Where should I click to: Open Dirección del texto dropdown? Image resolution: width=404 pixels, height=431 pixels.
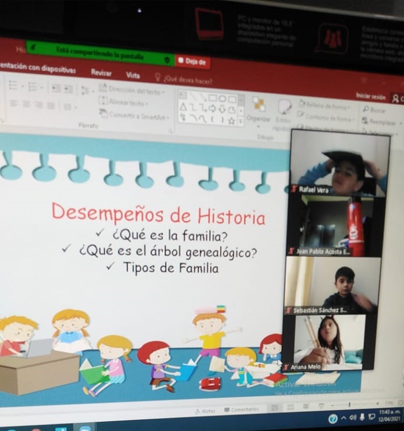pos(132,90)
